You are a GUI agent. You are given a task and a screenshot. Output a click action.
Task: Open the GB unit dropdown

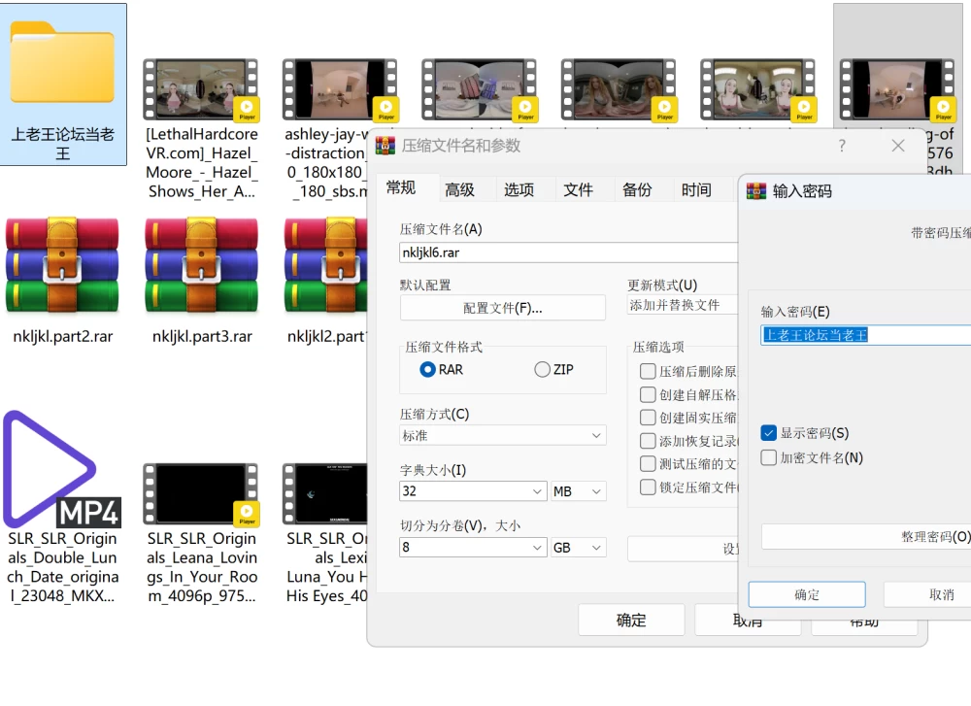click(579, 548)
